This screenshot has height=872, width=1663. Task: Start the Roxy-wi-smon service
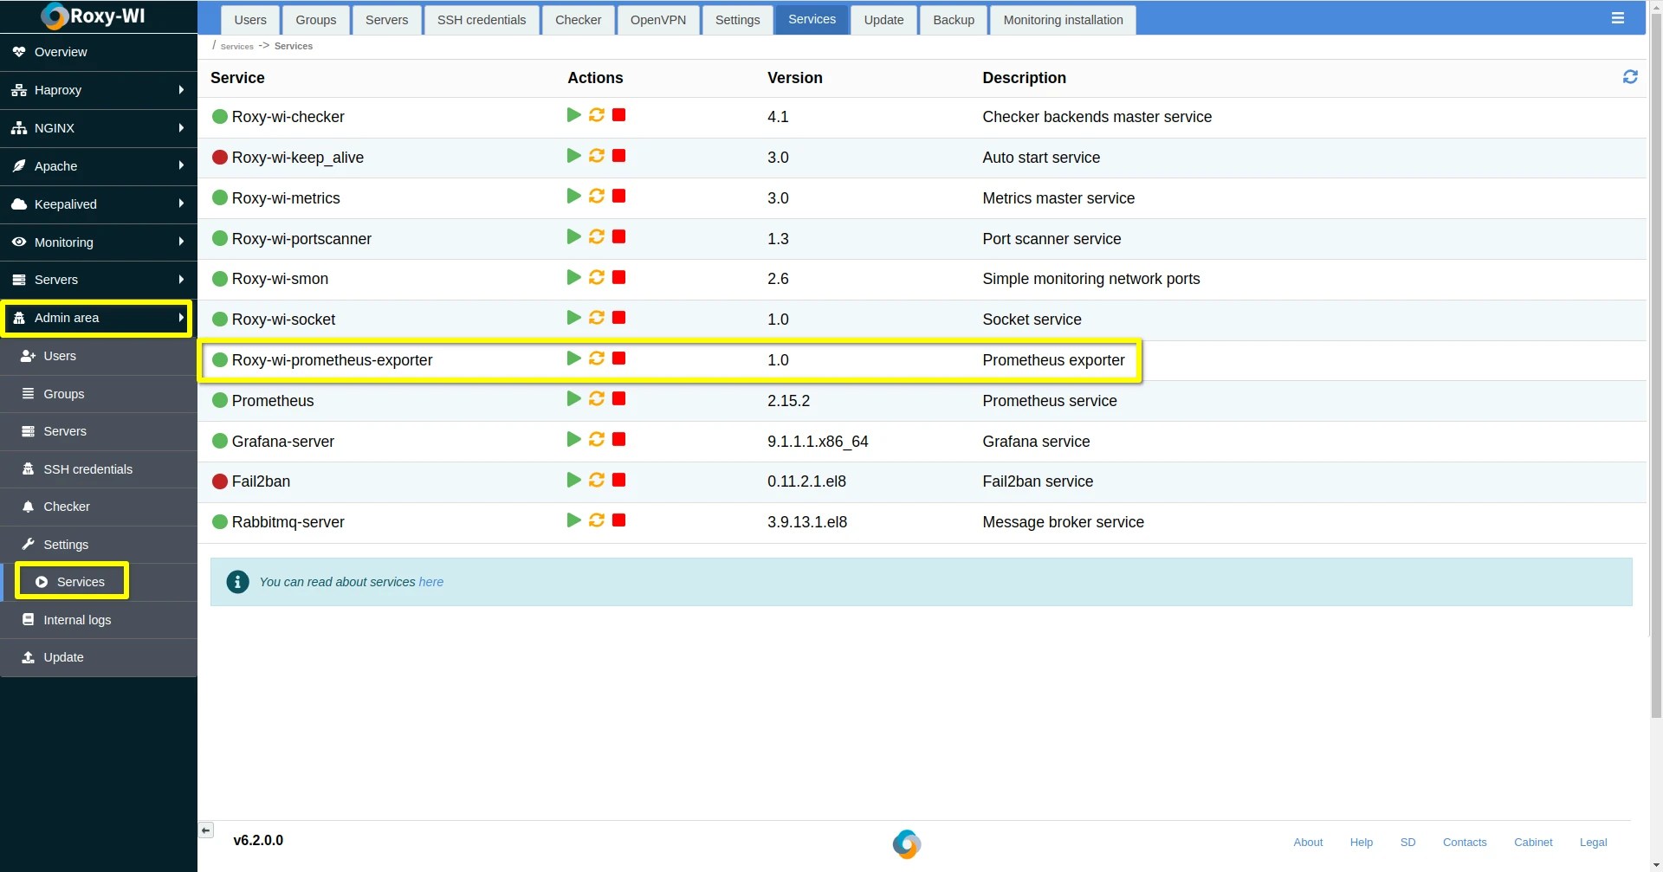pos(573,277)
